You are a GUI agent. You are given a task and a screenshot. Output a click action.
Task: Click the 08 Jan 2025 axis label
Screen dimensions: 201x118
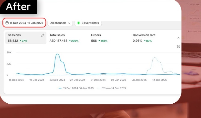point(139,80)
